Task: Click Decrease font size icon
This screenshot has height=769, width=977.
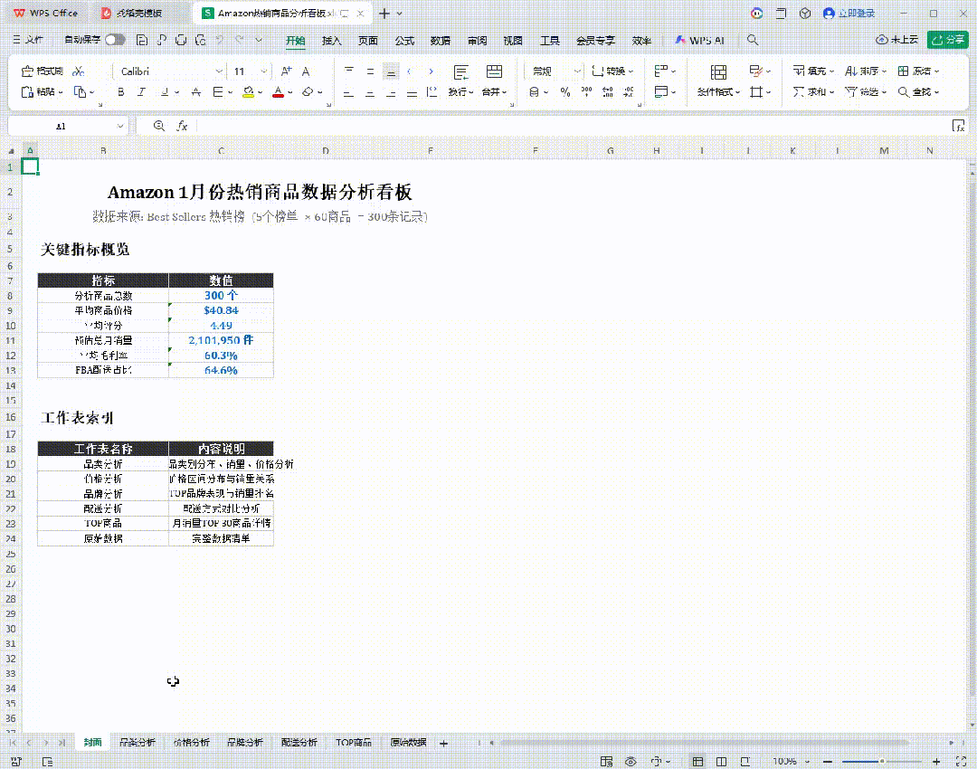Action: (x=306, y=71)
